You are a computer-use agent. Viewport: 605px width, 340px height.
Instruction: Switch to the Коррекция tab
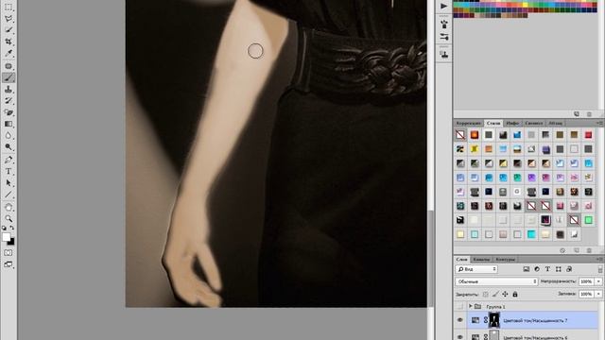coord(469,123)
